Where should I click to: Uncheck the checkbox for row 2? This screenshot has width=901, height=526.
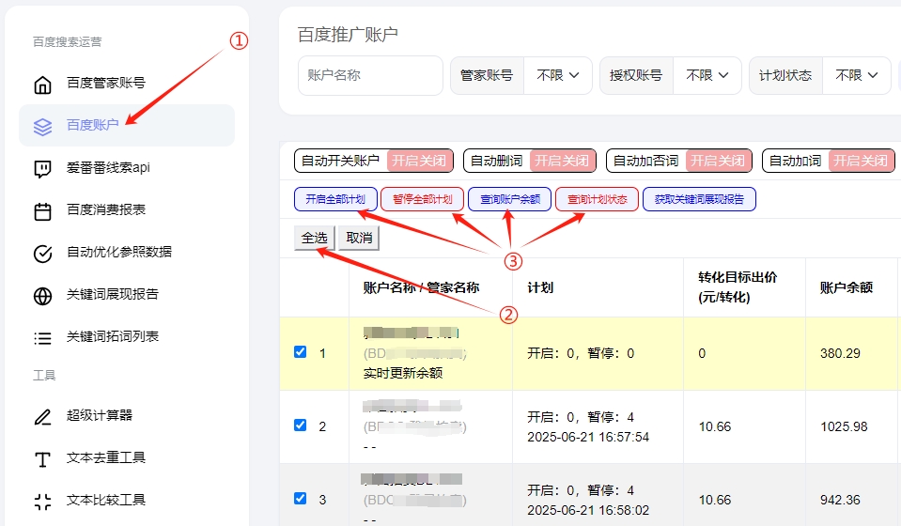point(301,425)
